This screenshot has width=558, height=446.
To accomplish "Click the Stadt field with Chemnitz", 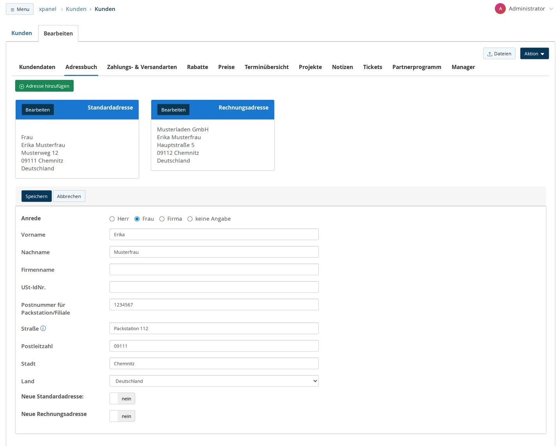I will point(214,363).
